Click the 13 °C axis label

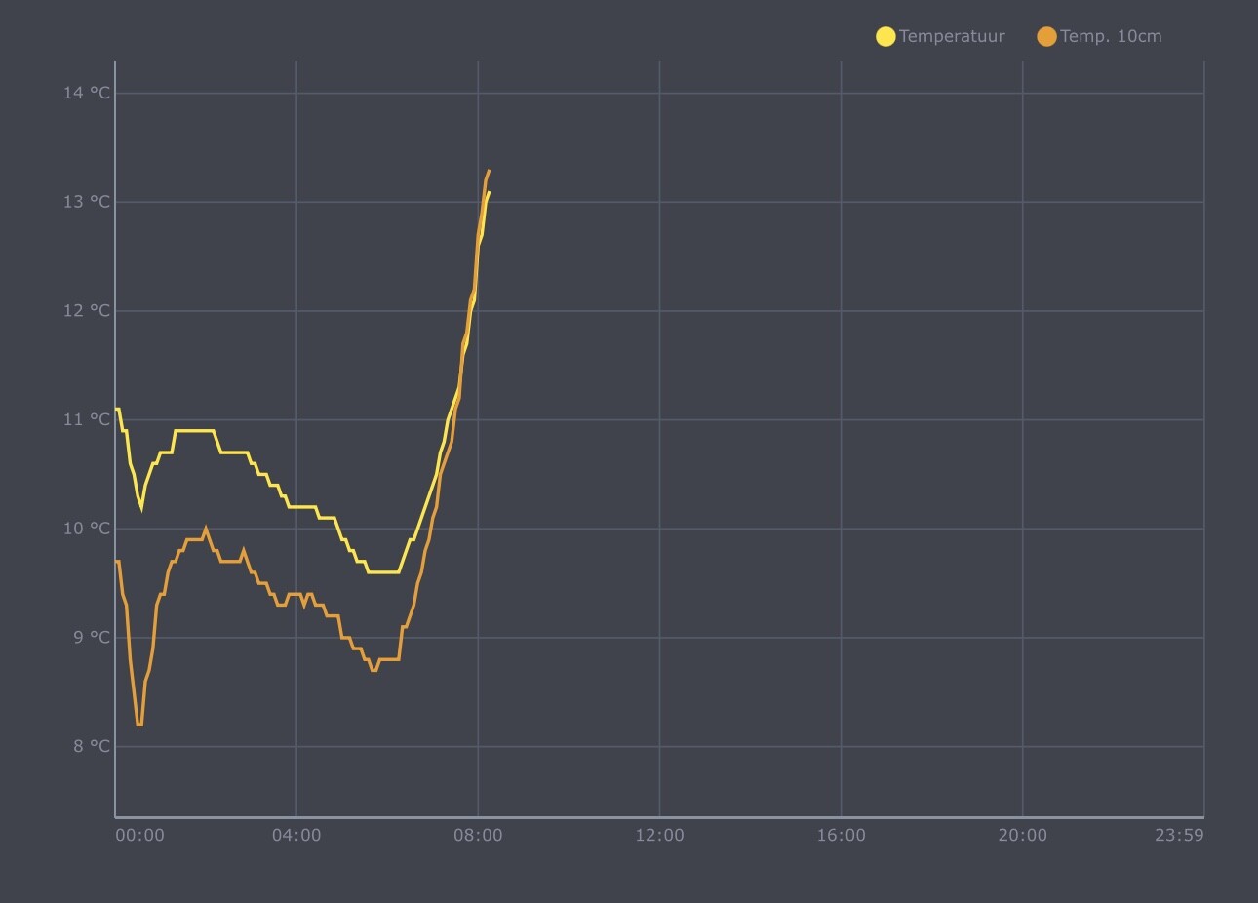click(x=87, y=202)
